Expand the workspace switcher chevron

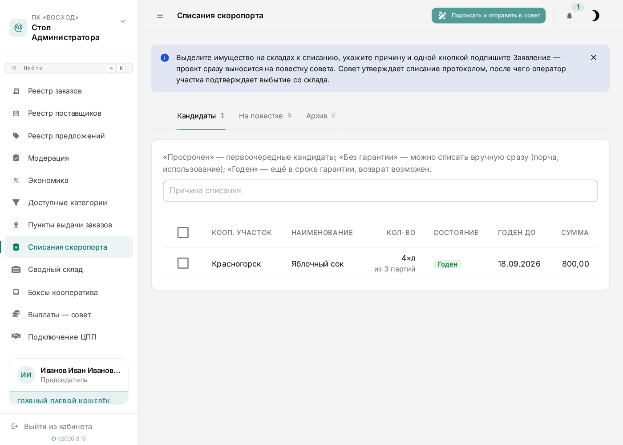tap(123, 21)
